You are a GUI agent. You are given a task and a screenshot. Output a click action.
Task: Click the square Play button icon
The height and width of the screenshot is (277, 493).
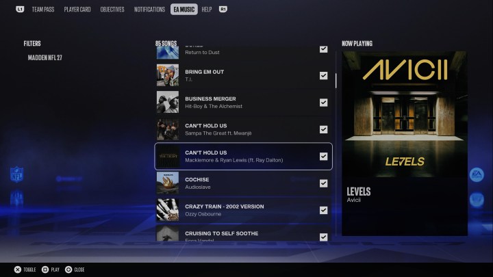point(45,269)
